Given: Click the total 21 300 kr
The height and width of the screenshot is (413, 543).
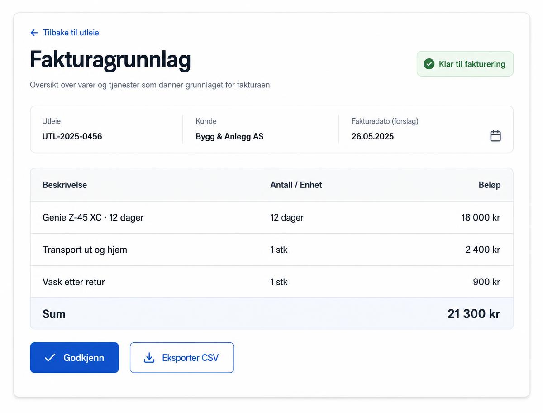Looking at the screenshot, I should tap(474, 314).
